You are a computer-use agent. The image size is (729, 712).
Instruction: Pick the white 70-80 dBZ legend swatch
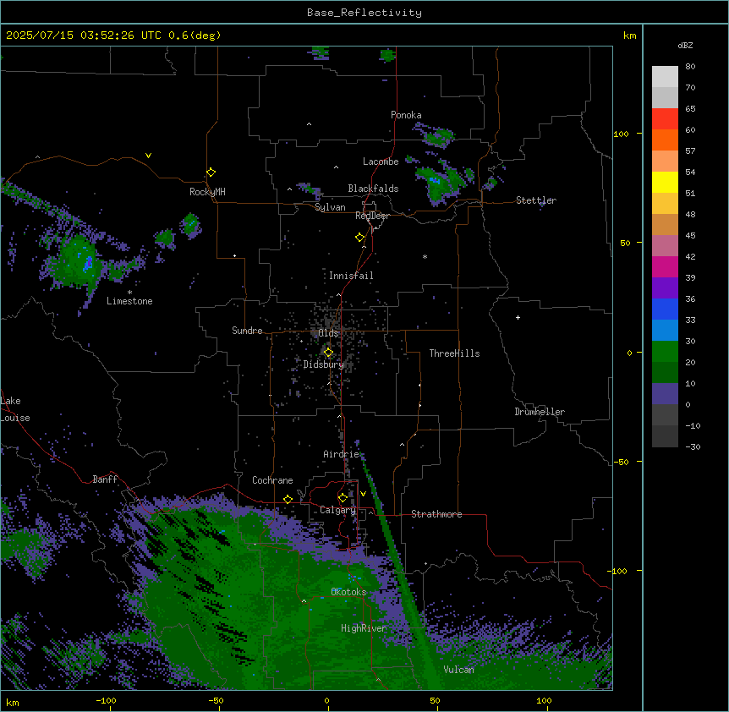point(665,77)
